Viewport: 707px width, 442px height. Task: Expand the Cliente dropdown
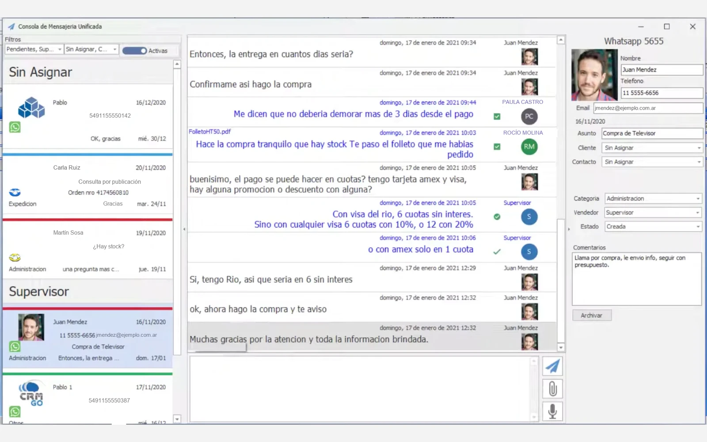[x=652, y=148]
